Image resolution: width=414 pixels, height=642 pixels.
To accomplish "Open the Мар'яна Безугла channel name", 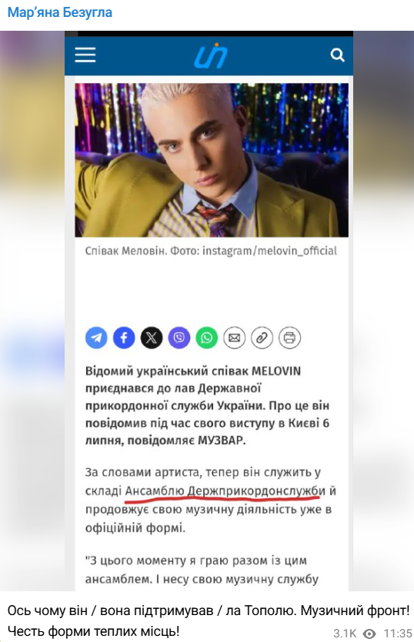I will coord(60,13).
